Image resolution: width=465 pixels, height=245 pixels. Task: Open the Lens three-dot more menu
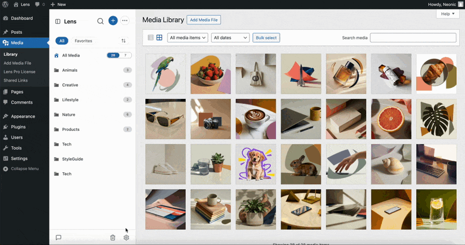click(125, 21)
